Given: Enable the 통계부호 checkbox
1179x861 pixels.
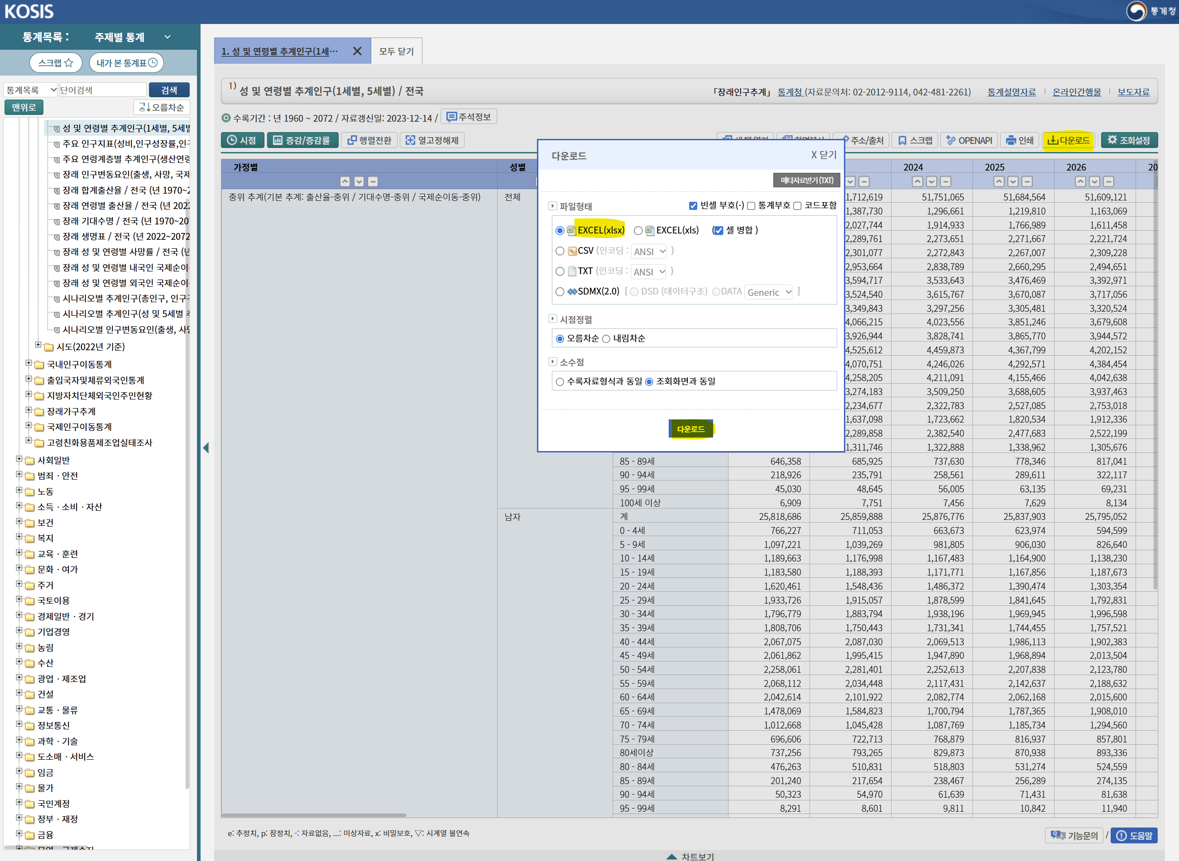Looking at the screenshot, I should tap(752, 206).
